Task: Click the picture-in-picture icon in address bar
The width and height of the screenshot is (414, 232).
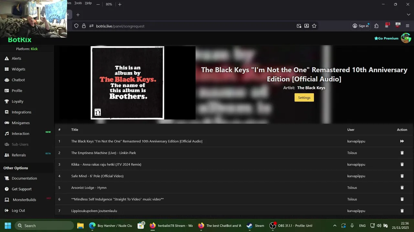Action: (x=299, y=26)
